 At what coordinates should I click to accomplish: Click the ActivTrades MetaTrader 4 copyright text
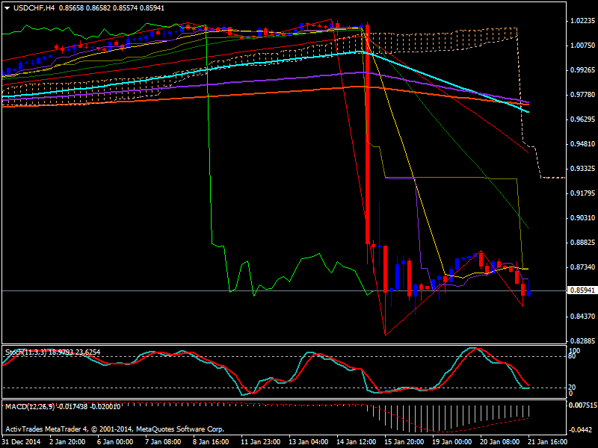pyautogui.click(x=115, y=429)
